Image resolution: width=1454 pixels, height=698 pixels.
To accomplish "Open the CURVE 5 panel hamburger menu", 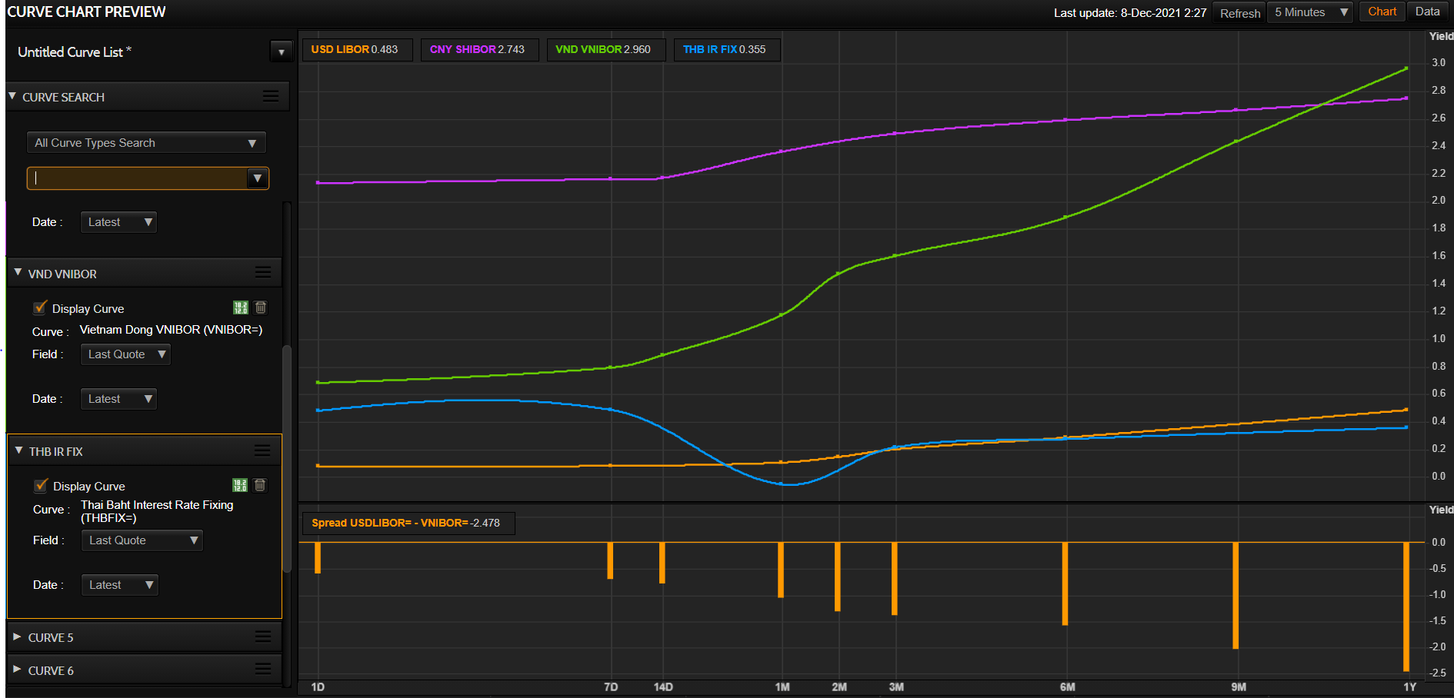I will point(263,637).
